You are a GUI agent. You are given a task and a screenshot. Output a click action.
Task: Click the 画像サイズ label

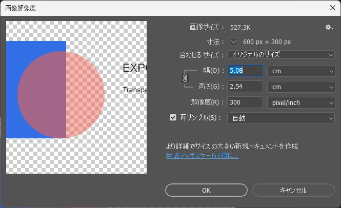click(x=207, y=27)
